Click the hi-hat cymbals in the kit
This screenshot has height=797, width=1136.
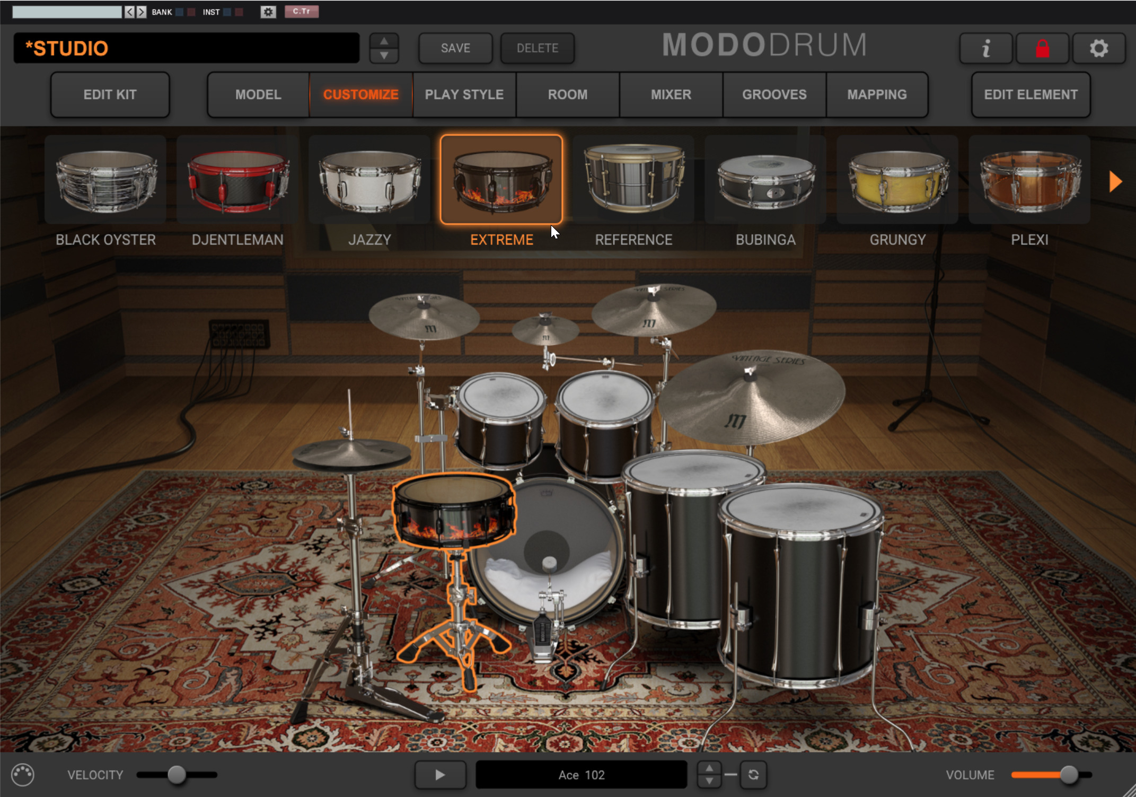pyautogui.click(x=351, y=455)
